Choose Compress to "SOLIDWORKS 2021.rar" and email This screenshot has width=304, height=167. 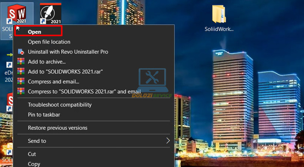pos(84,91)
